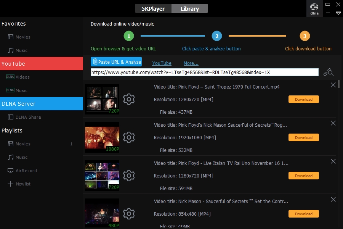Open the YouTube link
Screen dimensions: 343x229
(162, 63)
